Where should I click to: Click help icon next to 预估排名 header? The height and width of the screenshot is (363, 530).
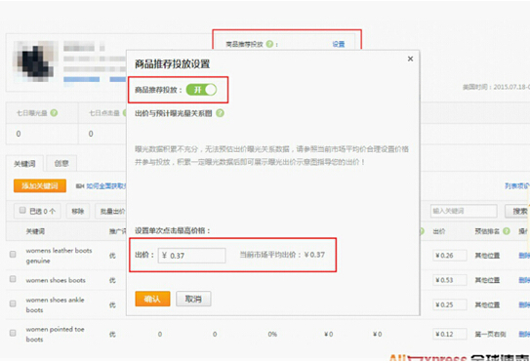click(506, 231)
